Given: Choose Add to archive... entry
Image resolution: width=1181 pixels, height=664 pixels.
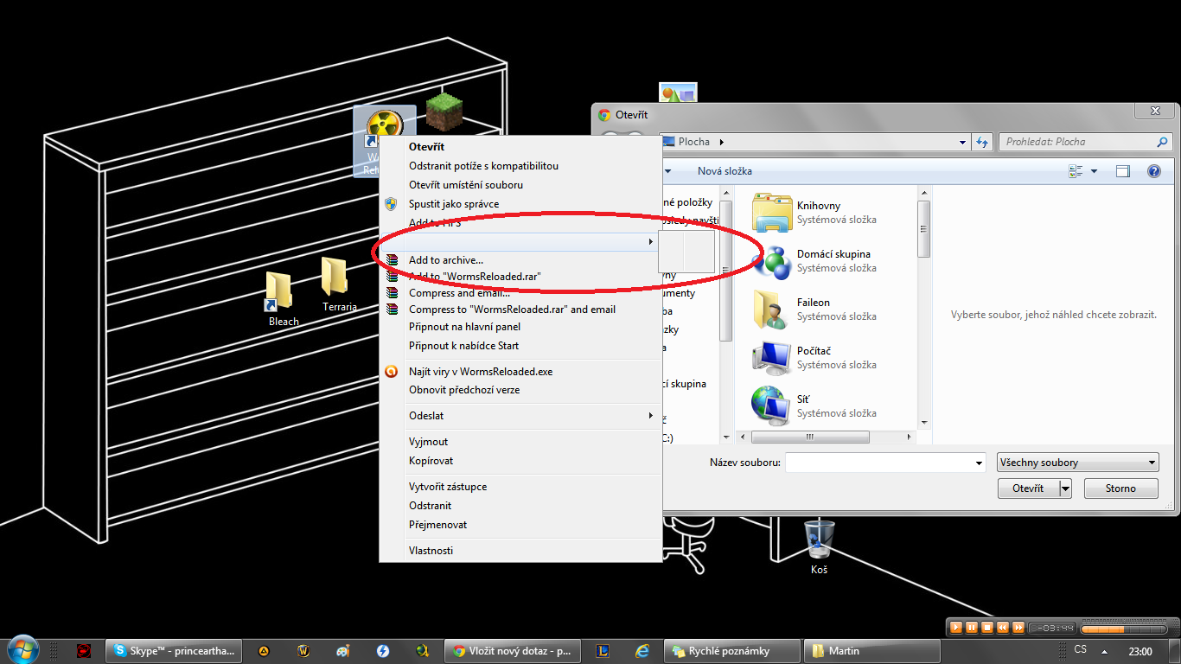Looking at the screenshot, I should 446,259.
